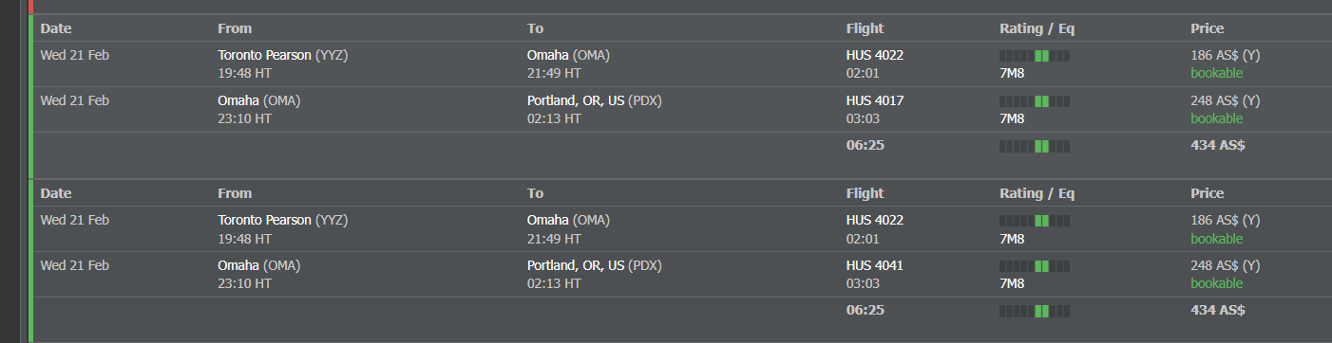The height and width of the screenshot is (343, 1332).
Task: Click rating bar for flight HUS 4041
Action: [x=1035, y=266]
